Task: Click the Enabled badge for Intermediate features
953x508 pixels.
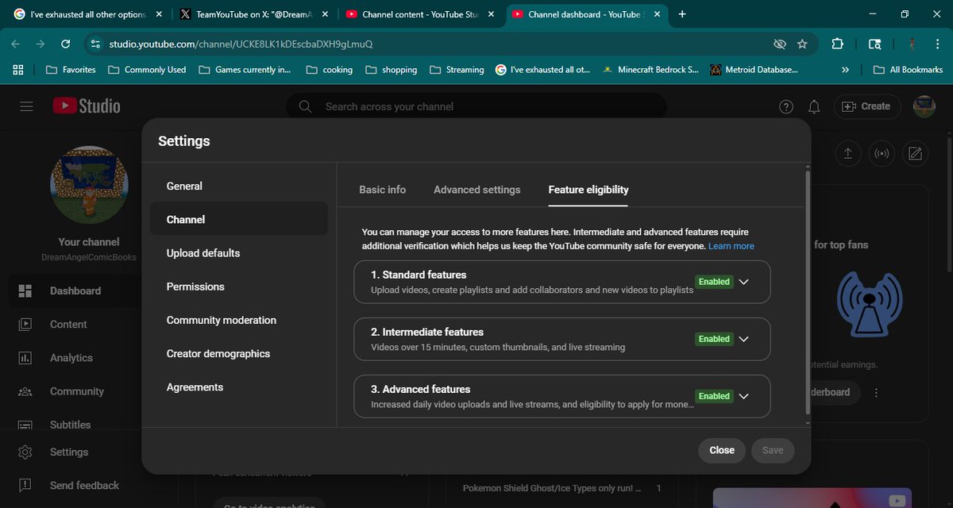Action: (x=714, y=339)
